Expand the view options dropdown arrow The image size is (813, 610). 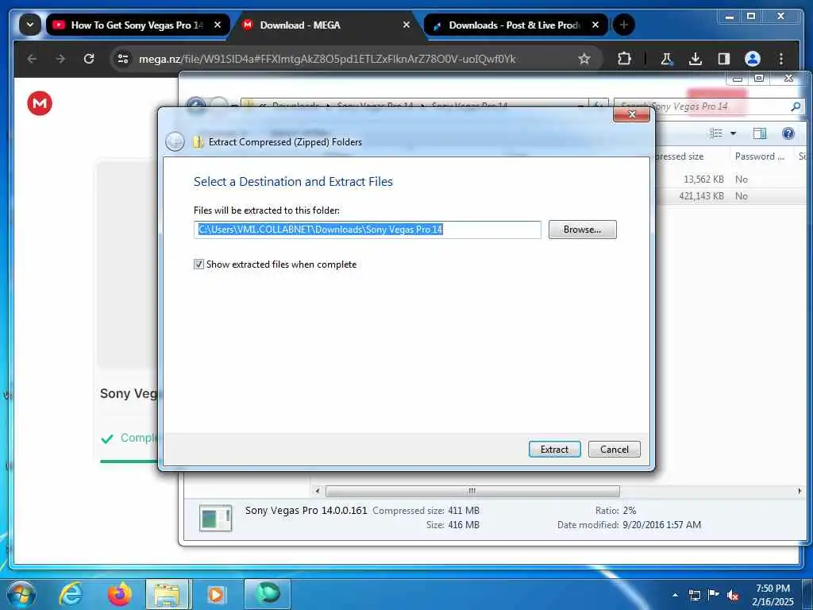click(733, 133)
